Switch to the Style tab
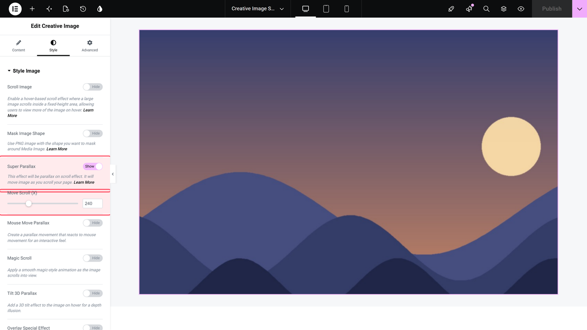Screen dimensions: 587x330 click(x=53, y=46)
